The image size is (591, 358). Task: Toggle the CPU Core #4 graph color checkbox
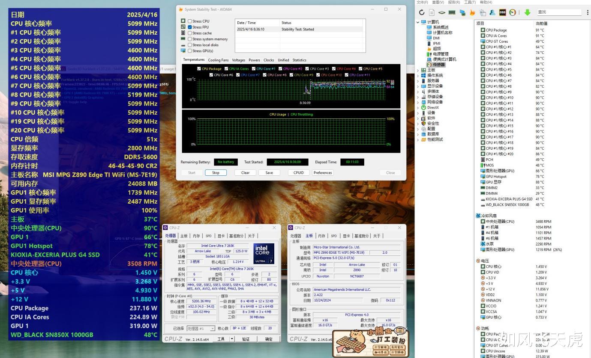(334, 69)
